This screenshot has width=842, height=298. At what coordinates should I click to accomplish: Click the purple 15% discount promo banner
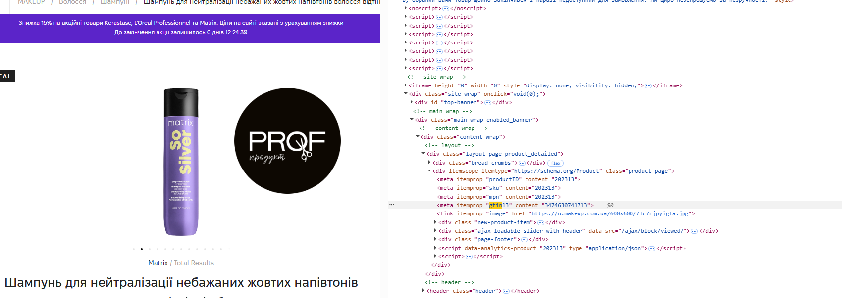click(190, 28)
